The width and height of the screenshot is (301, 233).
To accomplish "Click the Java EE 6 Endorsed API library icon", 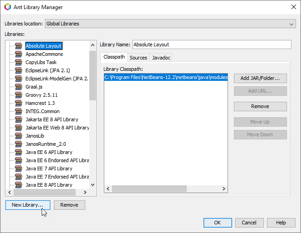I will pos(19,160).
